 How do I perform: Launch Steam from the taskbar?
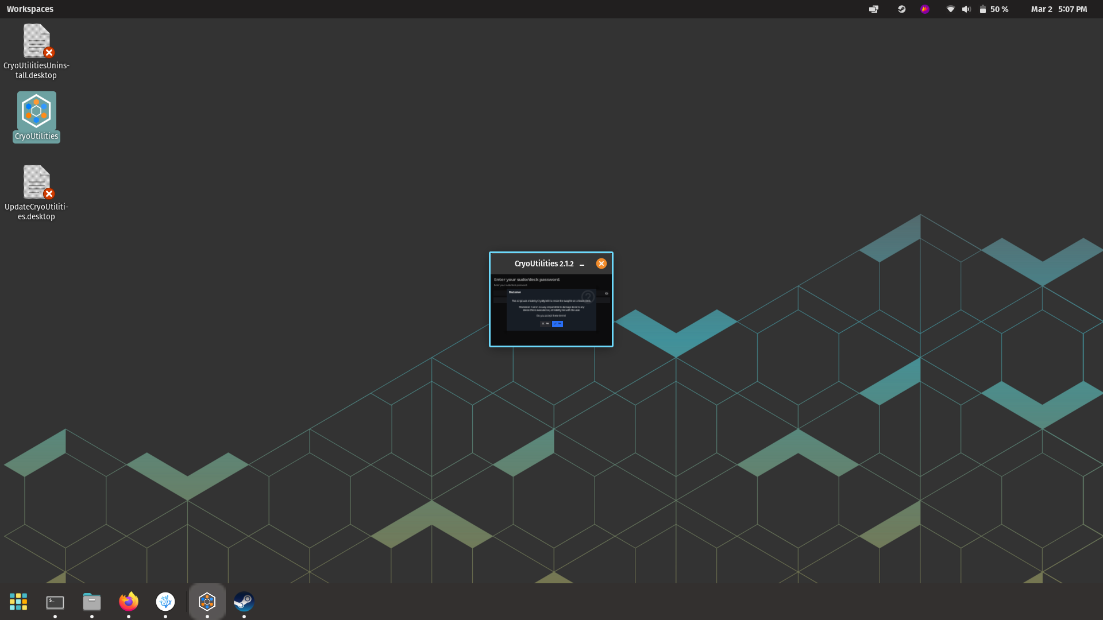coord(244,602)
